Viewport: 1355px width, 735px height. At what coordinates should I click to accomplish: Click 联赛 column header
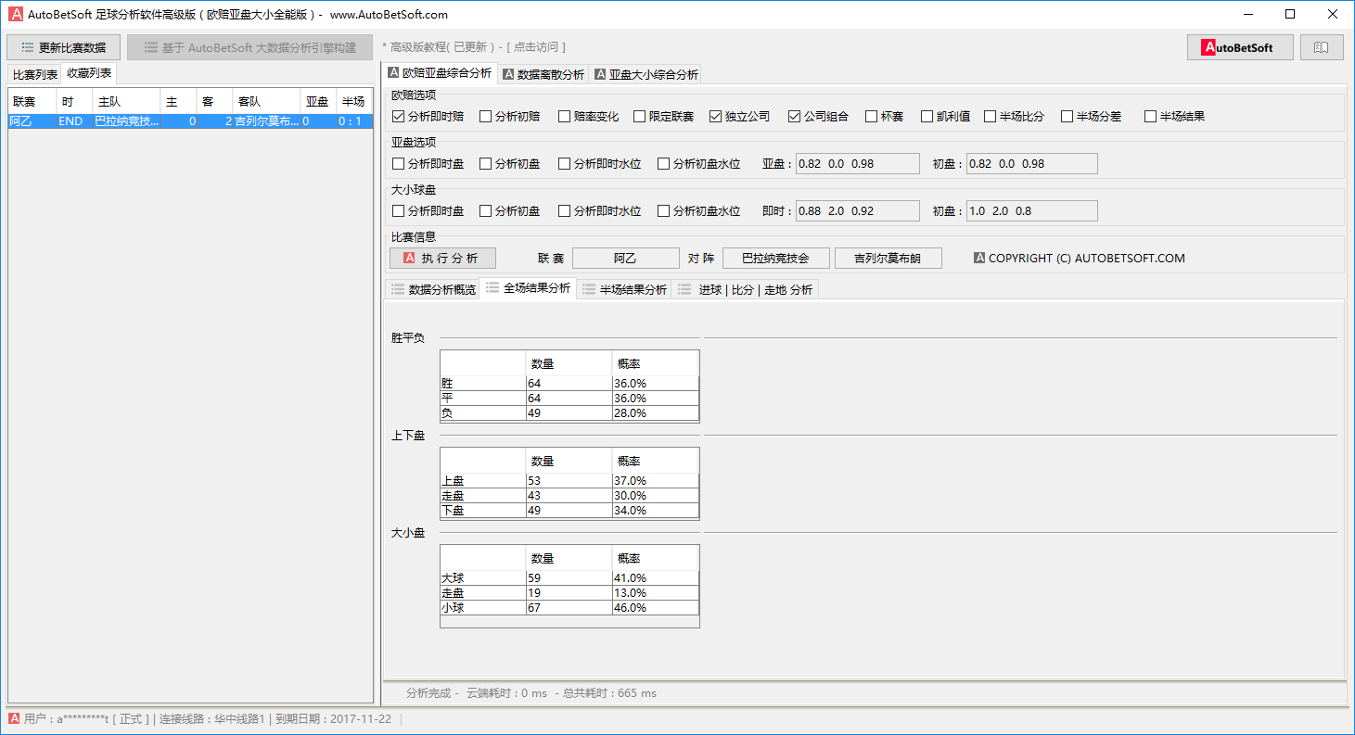tap(33, 101)
